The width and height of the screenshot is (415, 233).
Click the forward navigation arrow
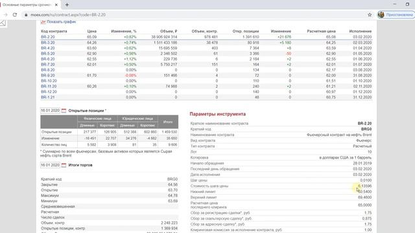(5, 15)
